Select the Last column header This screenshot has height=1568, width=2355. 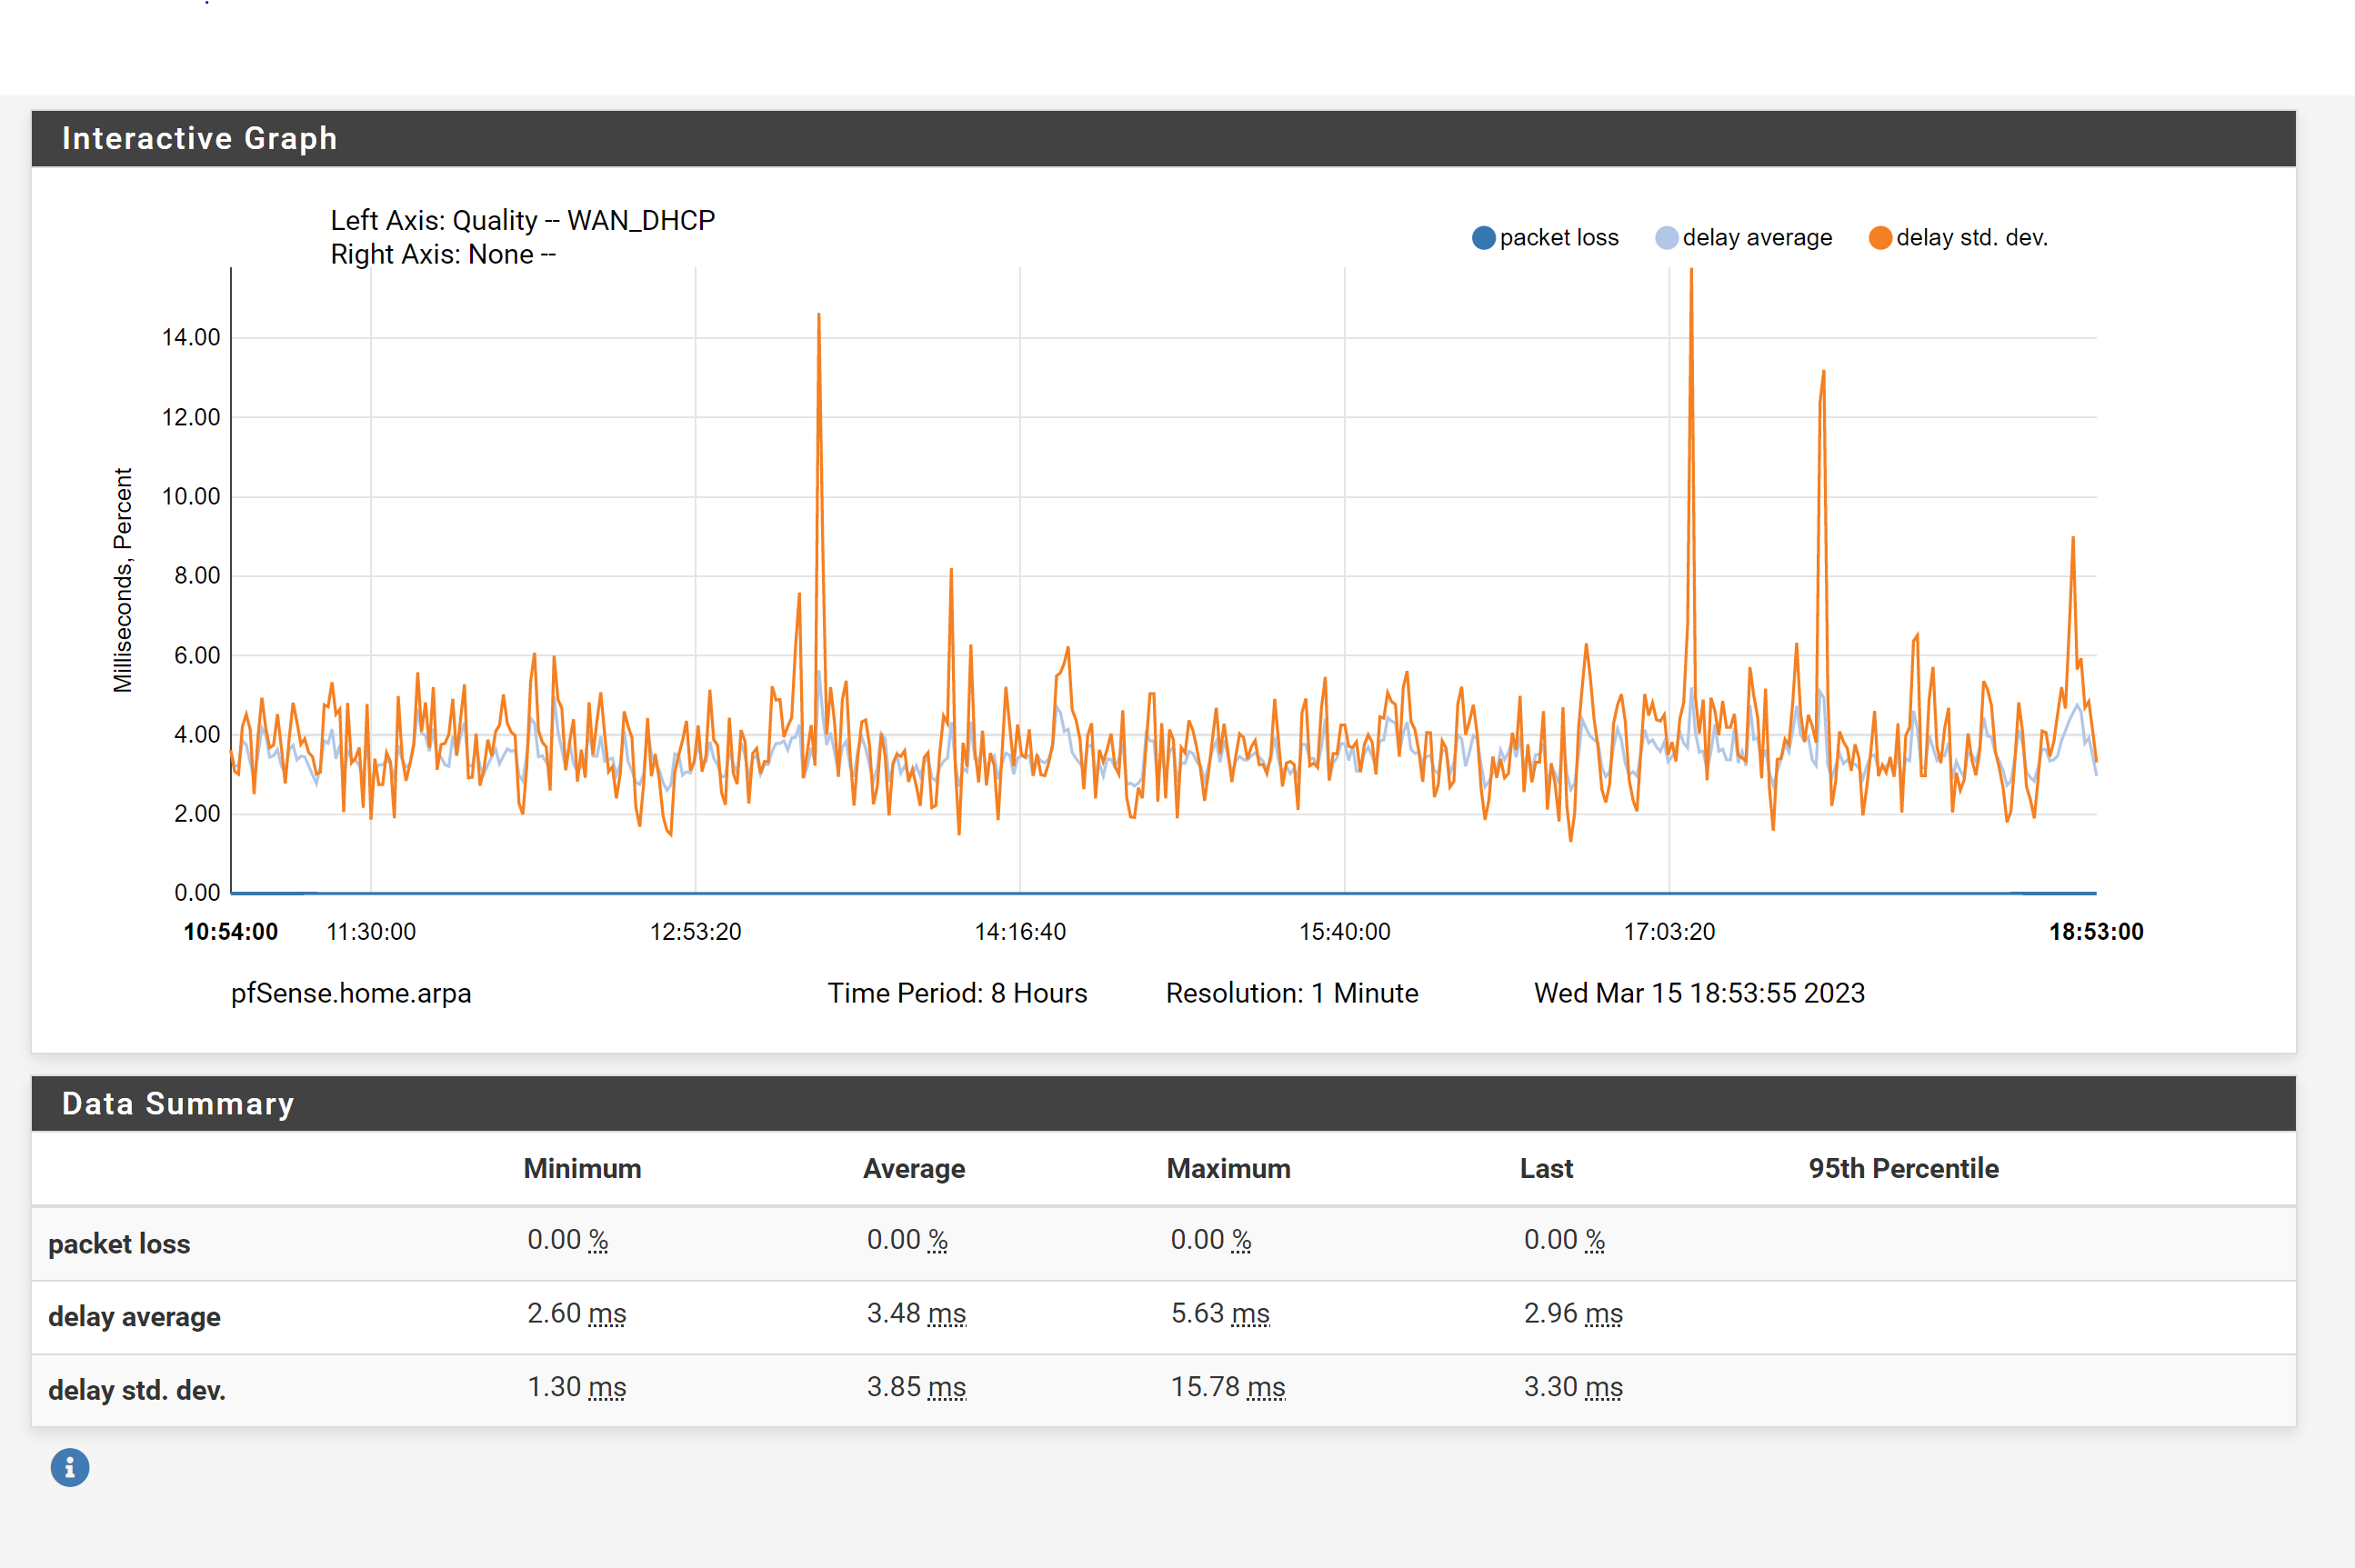pyautogui.click(x=1546, y=1168)
